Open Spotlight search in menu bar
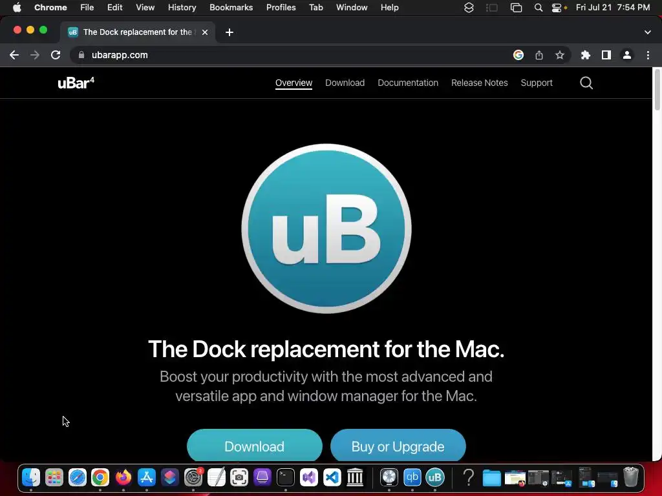This screenshot has width=662, height=496. coord(539,7)
